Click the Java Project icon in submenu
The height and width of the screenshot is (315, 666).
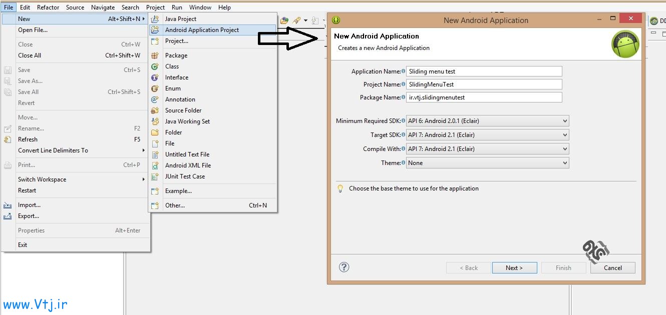click(155, 19)
